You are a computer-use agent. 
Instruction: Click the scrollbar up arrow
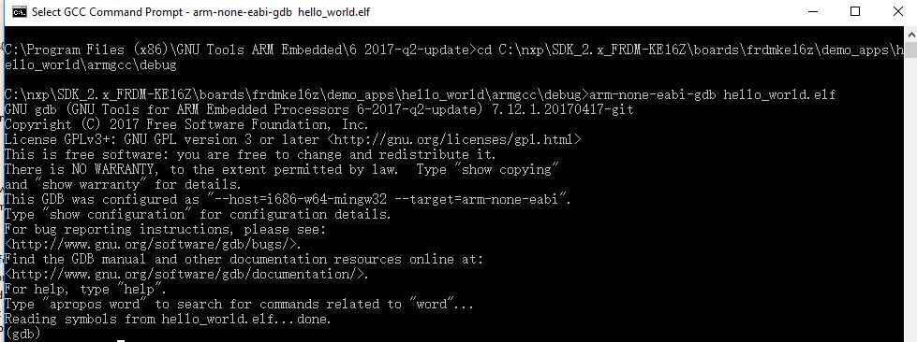(x=910, y=34)
